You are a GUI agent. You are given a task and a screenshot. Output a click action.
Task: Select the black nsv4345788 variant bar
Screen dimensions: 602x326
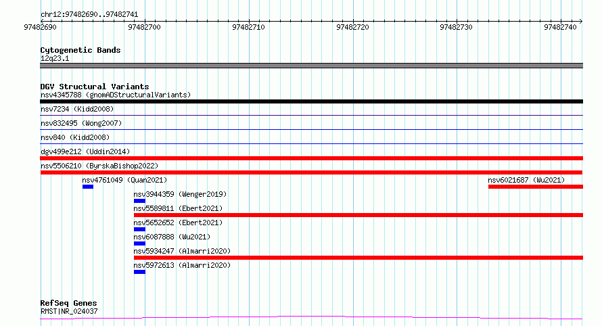(311, 101)
